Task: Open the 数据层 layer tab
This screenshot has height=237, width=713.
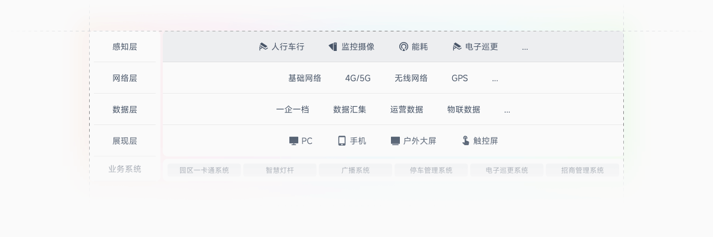Action: click(x=125, y=110)
